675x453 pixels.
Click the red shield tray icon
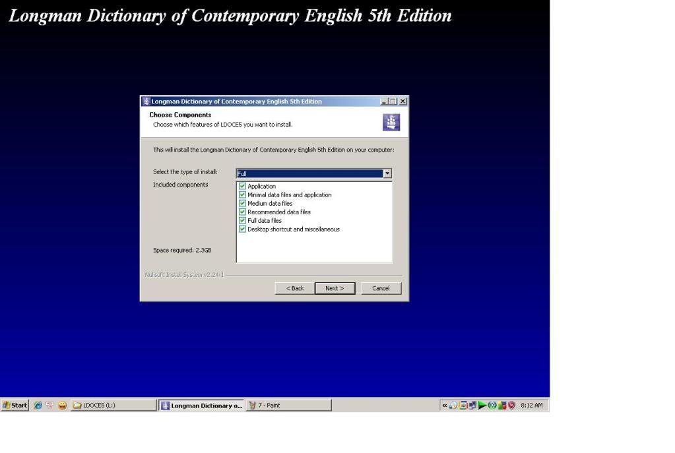click(511, 406)
